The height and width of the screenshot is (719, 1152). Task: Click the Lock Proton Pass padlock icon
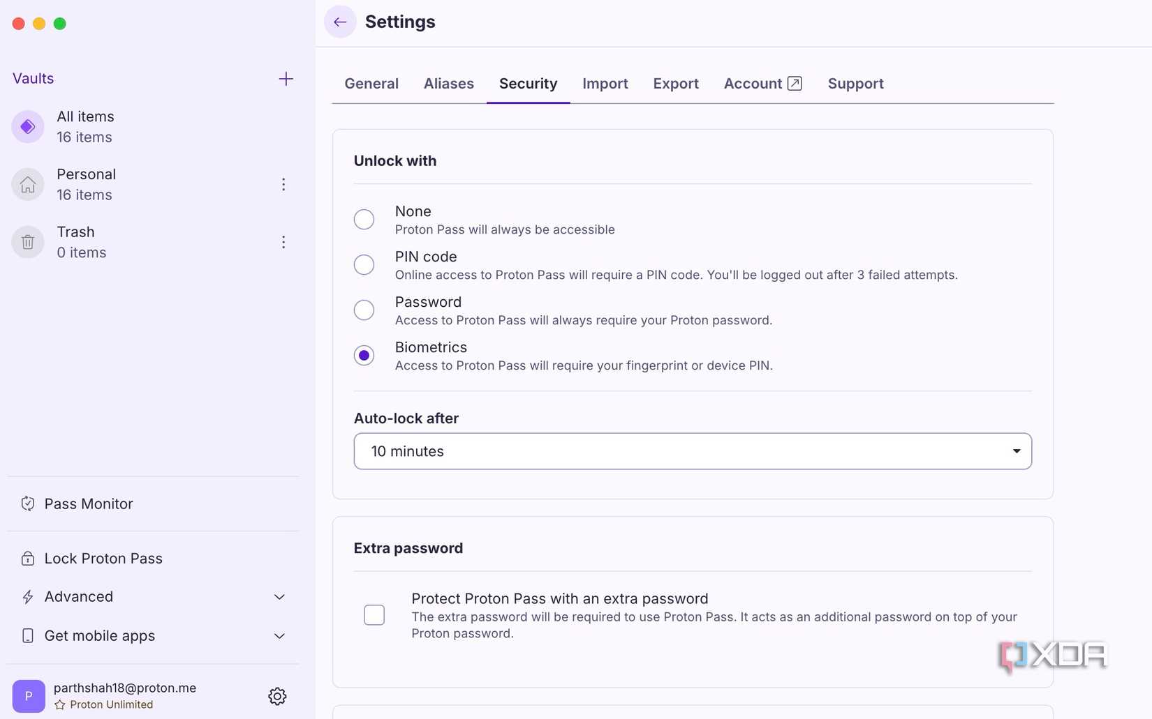[x=28, y=559]
